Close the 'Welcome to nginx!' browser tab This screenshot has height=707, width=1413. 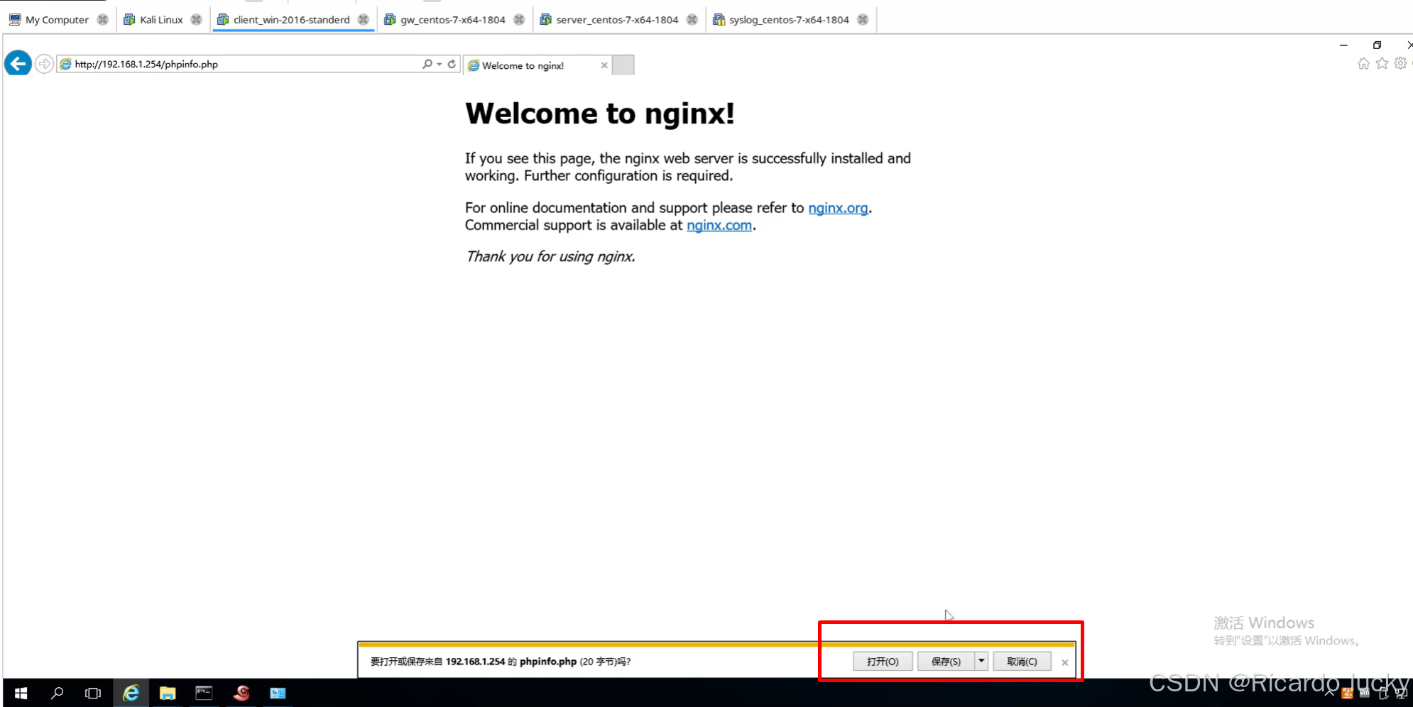tap(604, 65)
